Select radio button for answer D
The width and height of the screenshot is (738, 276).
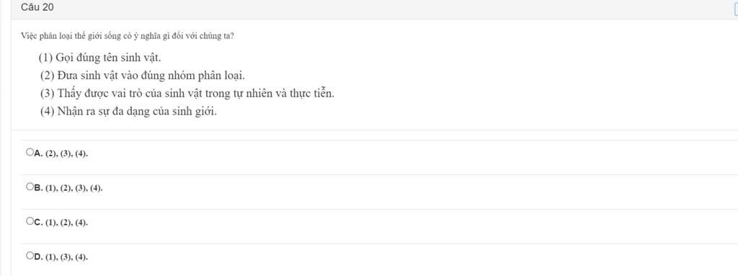point(30,256)
